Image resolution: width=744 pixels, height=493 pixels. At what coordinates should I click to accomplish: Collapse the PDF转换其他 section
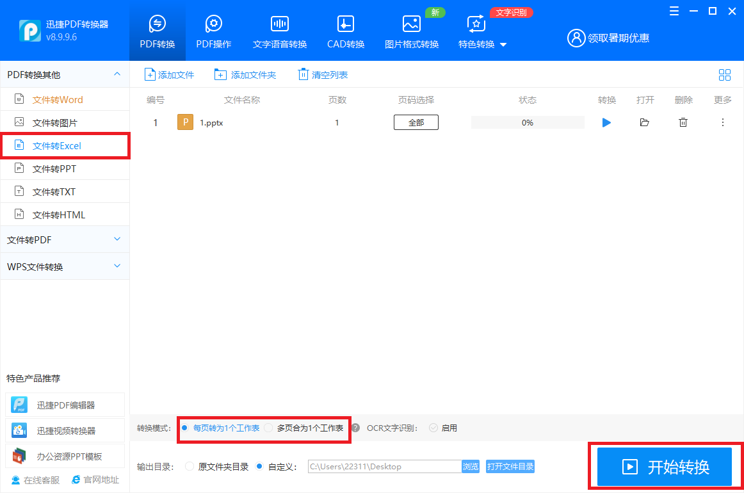117,74
